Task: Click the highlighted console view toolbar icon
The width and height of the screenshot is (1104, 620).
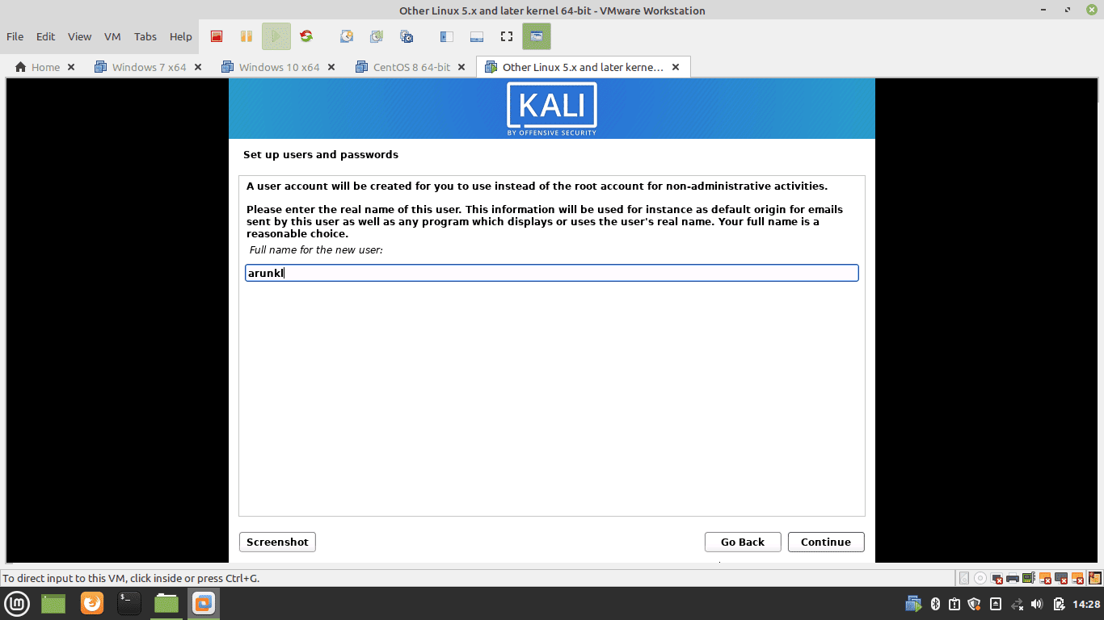Action: (537, 36)
